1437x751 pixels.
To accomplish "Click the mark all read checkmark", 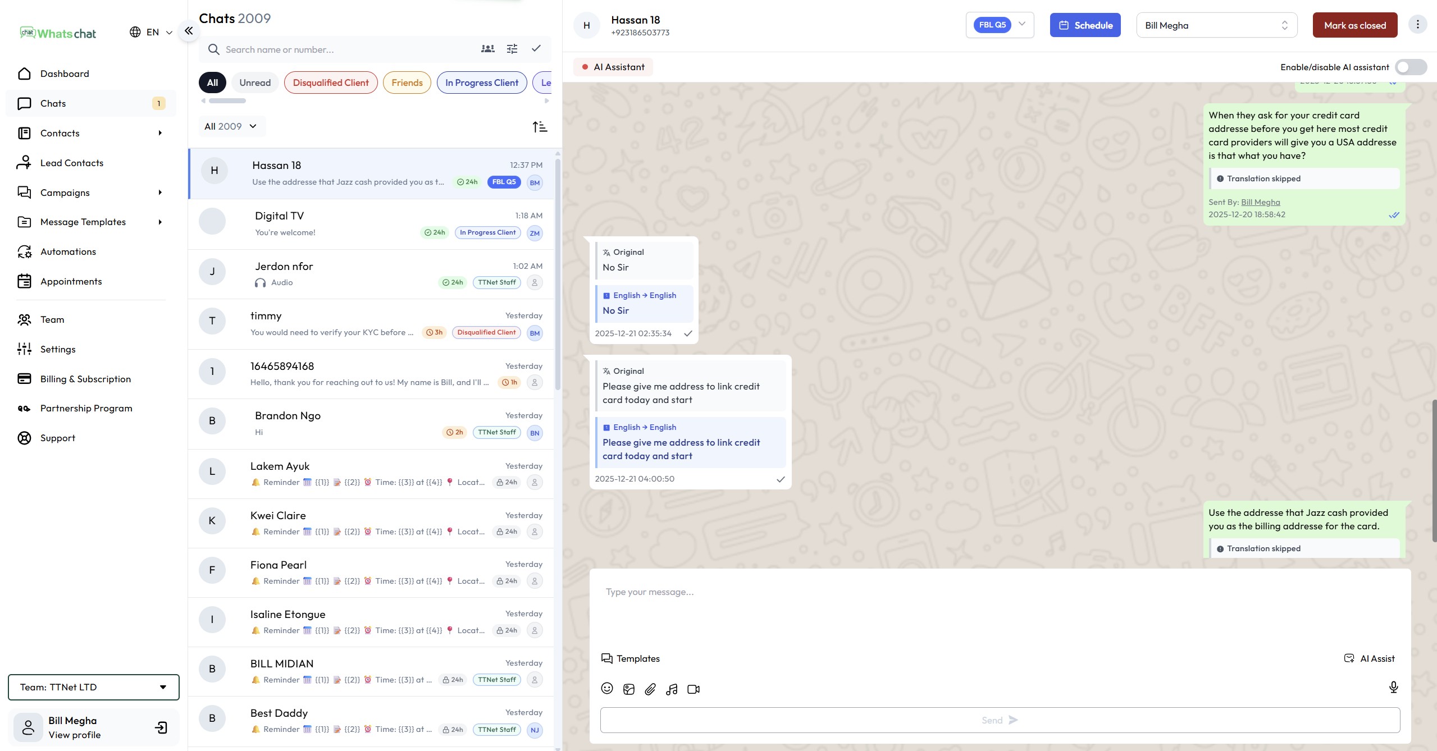I will [x=536, y=49].
